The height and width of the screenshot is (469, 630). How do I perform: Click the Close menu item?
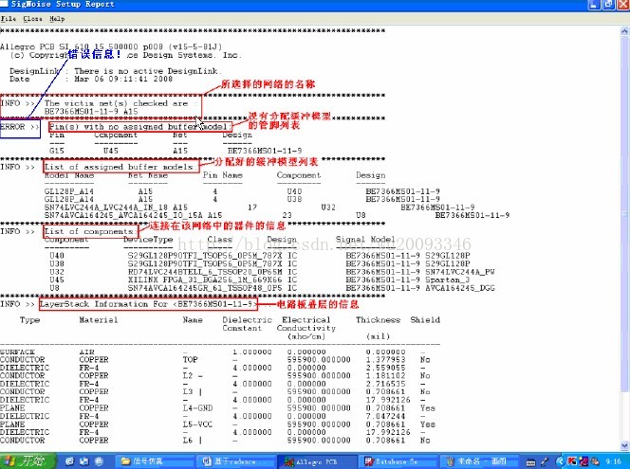pyautogui.click(x=31, y=18)
